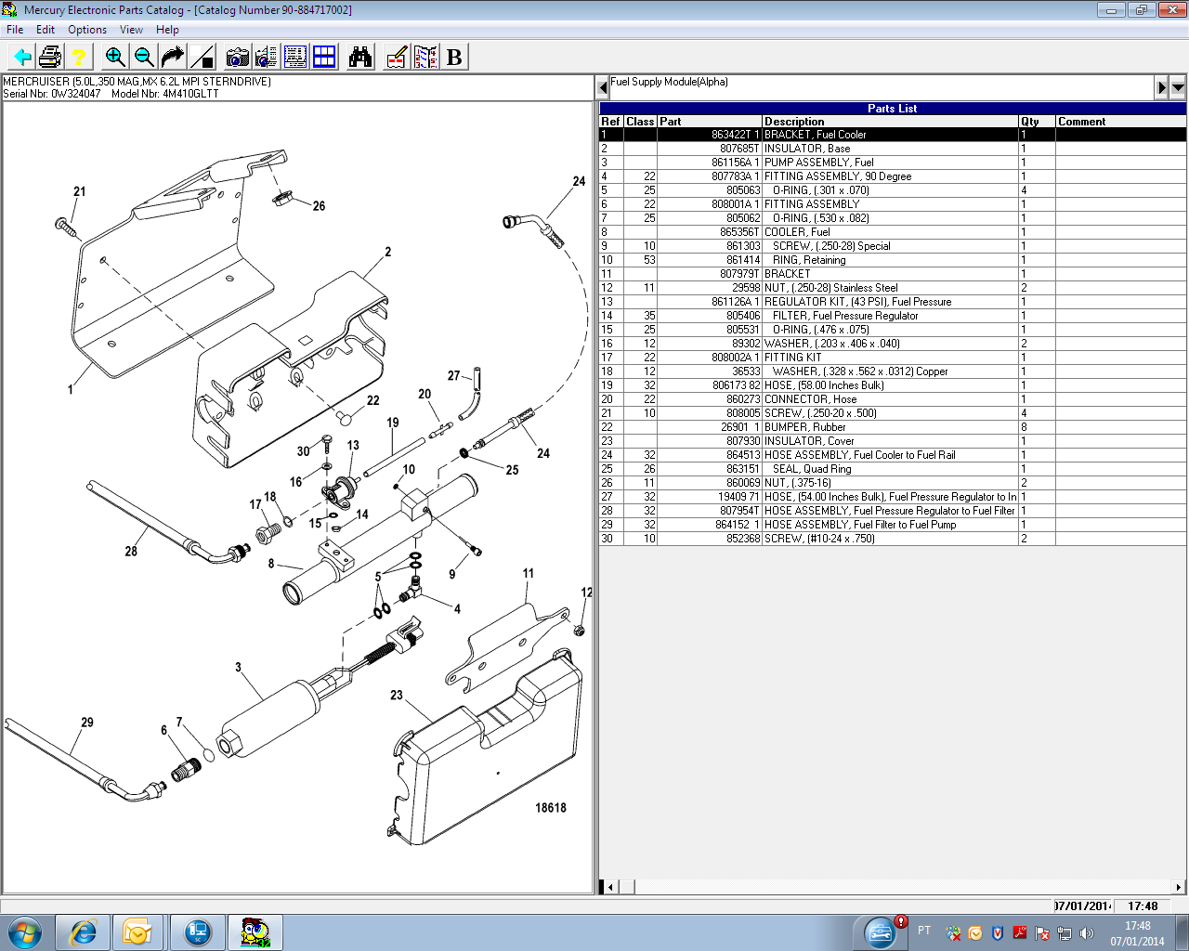Click the Adobe PDF tray icon
Screen dimensions: 1189x951
click(x=1020, y=933)
